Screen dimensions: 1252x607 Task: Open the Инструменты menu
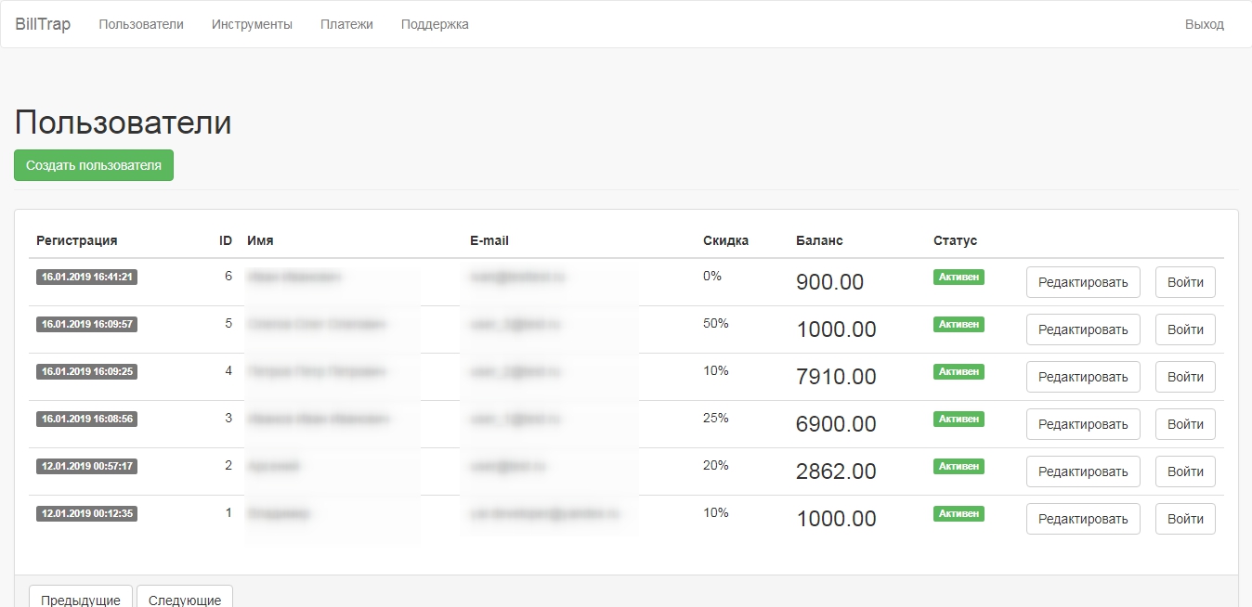[x=252, y=24]
